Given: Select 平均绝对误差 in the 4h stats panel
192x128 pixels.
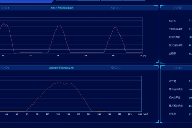Looking at the screenshot, I should tap(176, 89).
